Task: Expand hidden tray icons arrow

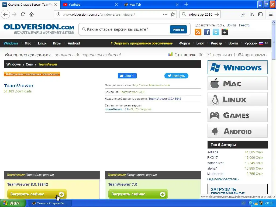Action: 251,203
